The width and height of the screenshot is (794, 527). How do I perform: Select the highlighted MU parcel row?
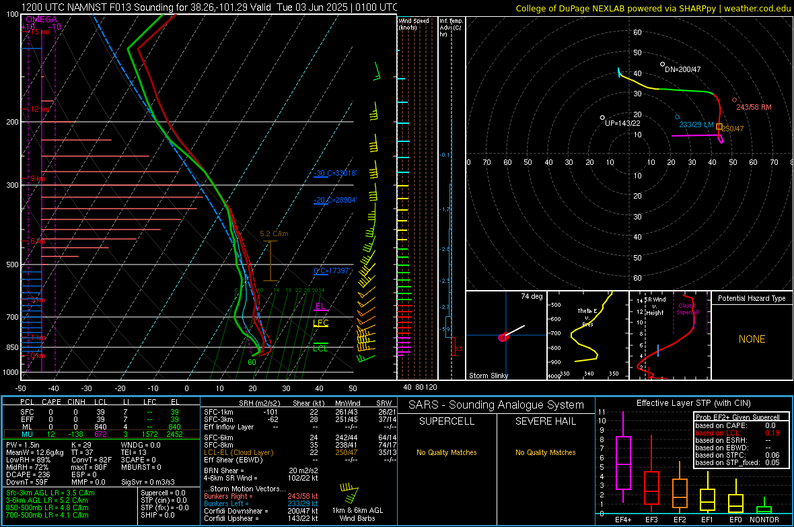101,434
